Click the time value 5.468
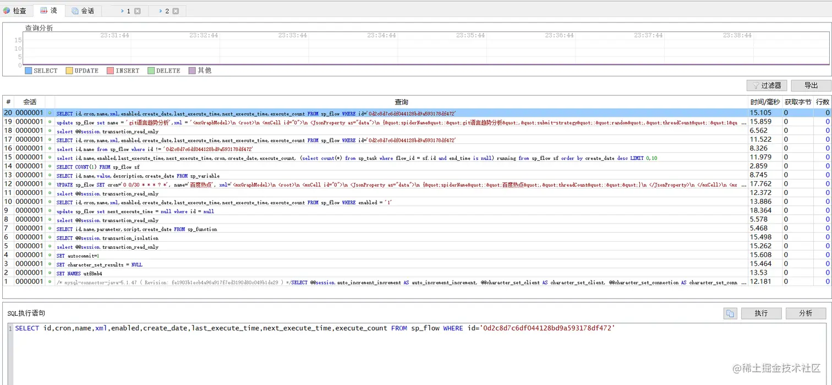Screen dimensions: 832x385 coord(759,228)
